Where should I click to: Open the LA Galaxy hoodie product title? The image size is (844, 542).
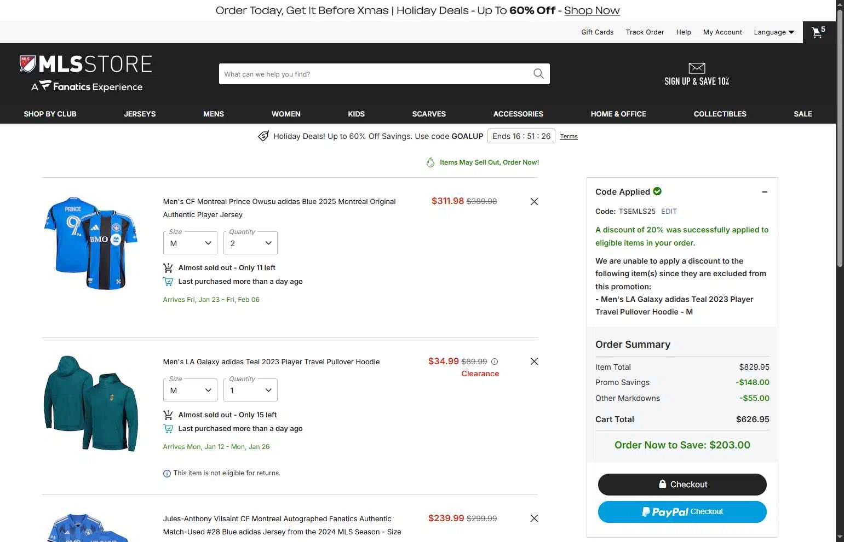pyautogui.click(x=271, y=362)
